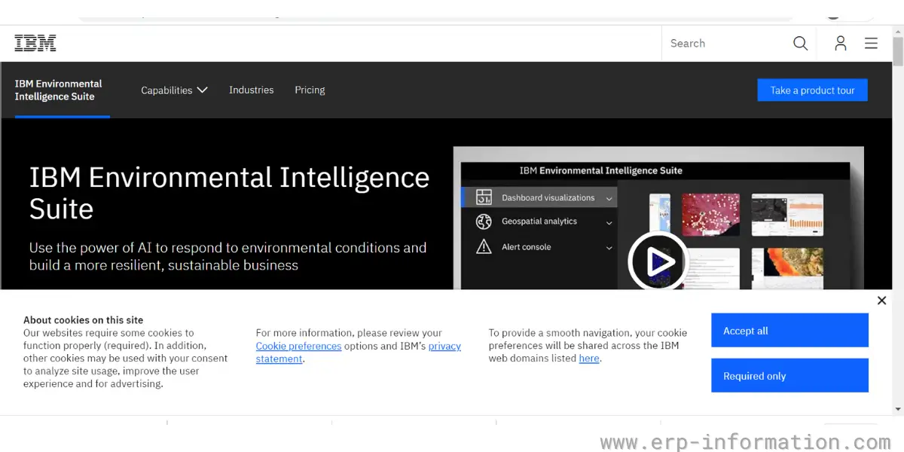Click the scrollbar down arrow
904x452 pixels.
(x=897, y=409)
